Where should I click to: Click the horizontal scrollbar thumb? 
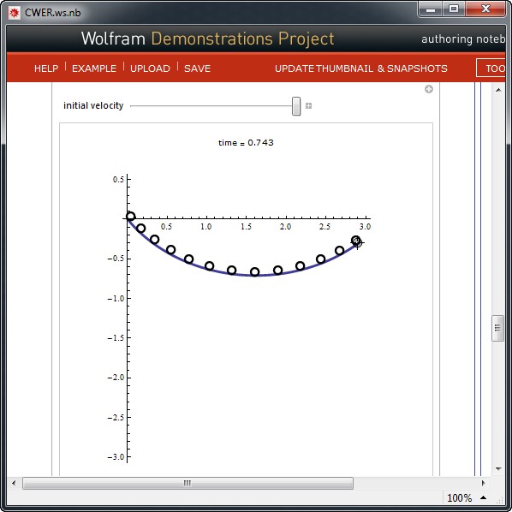pos(188,483)
